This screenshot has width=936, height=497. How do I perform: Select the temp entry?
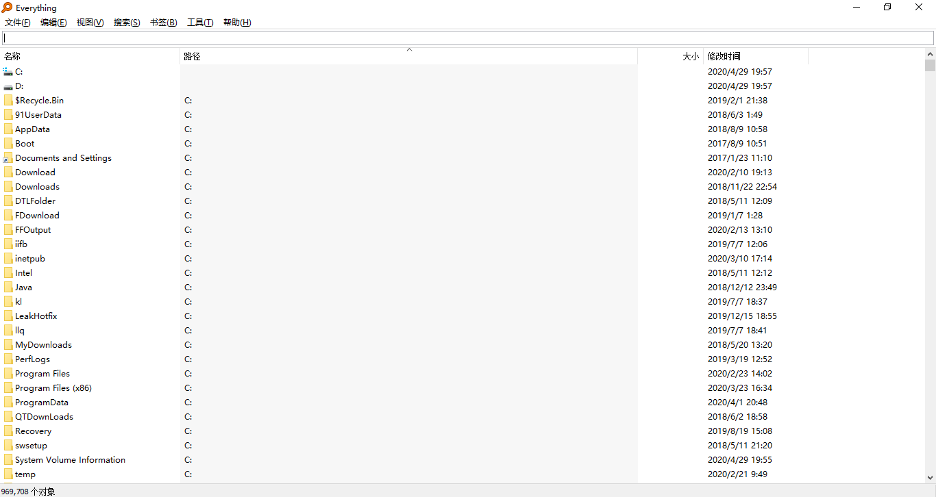(25, 474)
